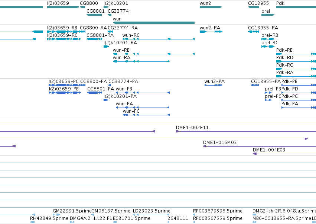
Task: Select the CG13955-RA transcript label
Action: pos(263,28)
